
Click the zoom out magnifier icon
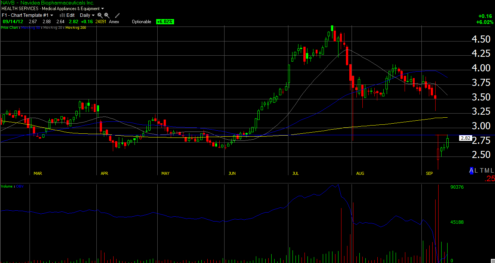point(107,15)
